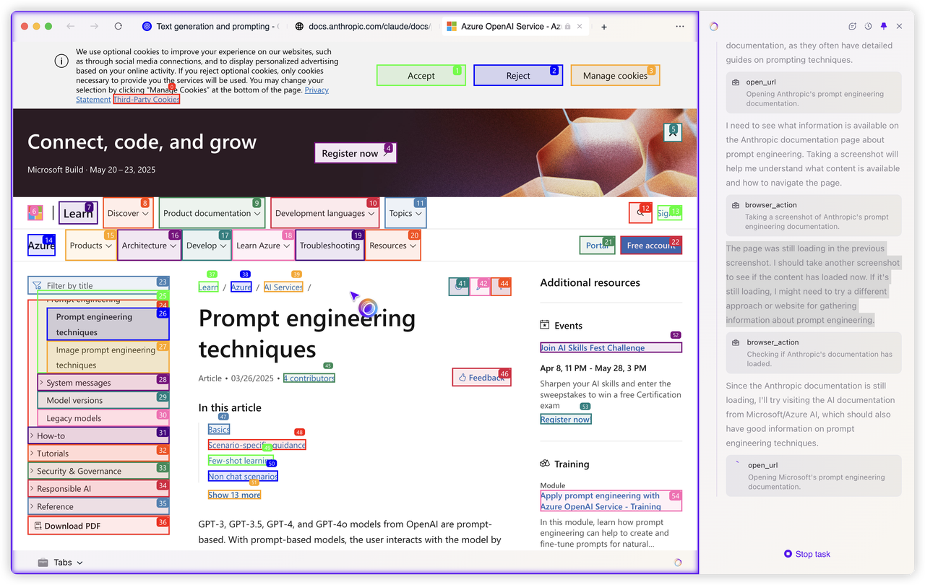
Task: Stop the running task
Action: [807, 554]
